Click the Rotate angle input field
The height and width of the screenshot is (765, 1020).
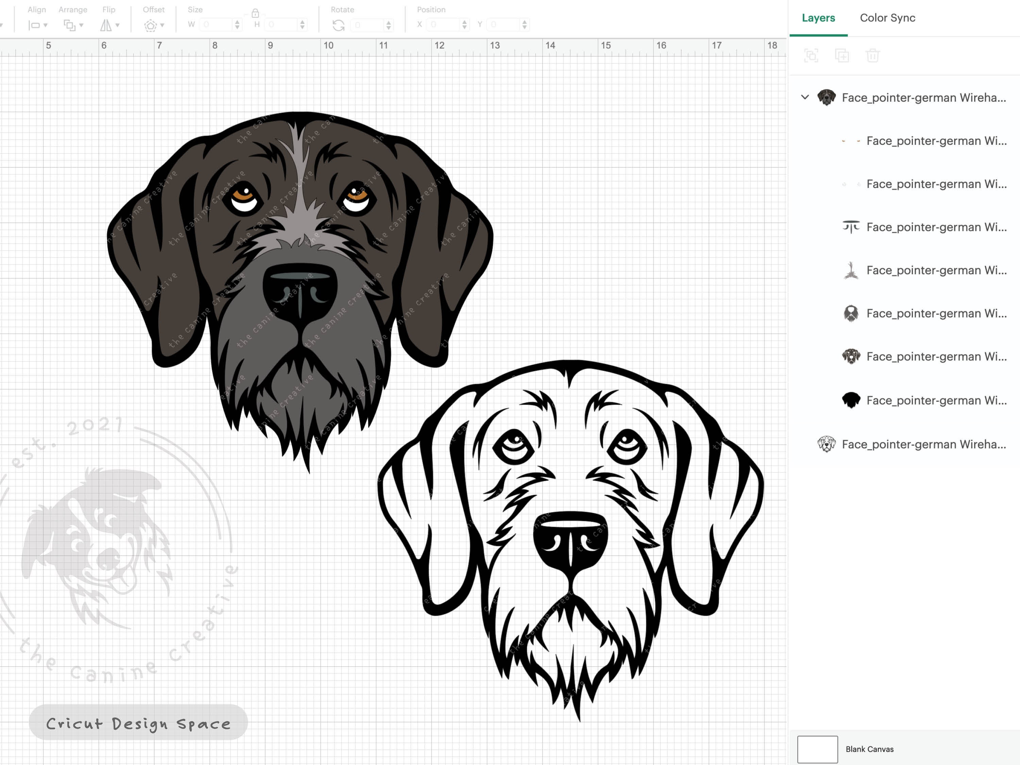click(367, 26)
